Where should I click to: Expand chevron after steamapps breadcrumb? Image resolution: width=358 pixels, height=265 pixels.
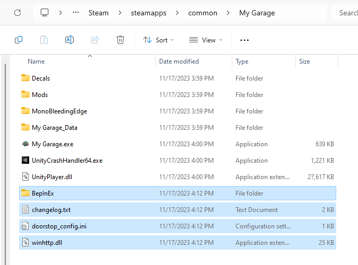[177, 13]
